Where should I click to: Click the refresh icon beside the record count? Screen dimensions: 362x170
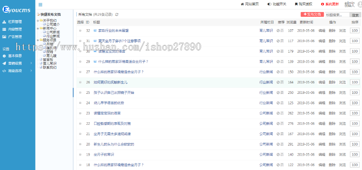pyautogui.click(x=117, y=14)
